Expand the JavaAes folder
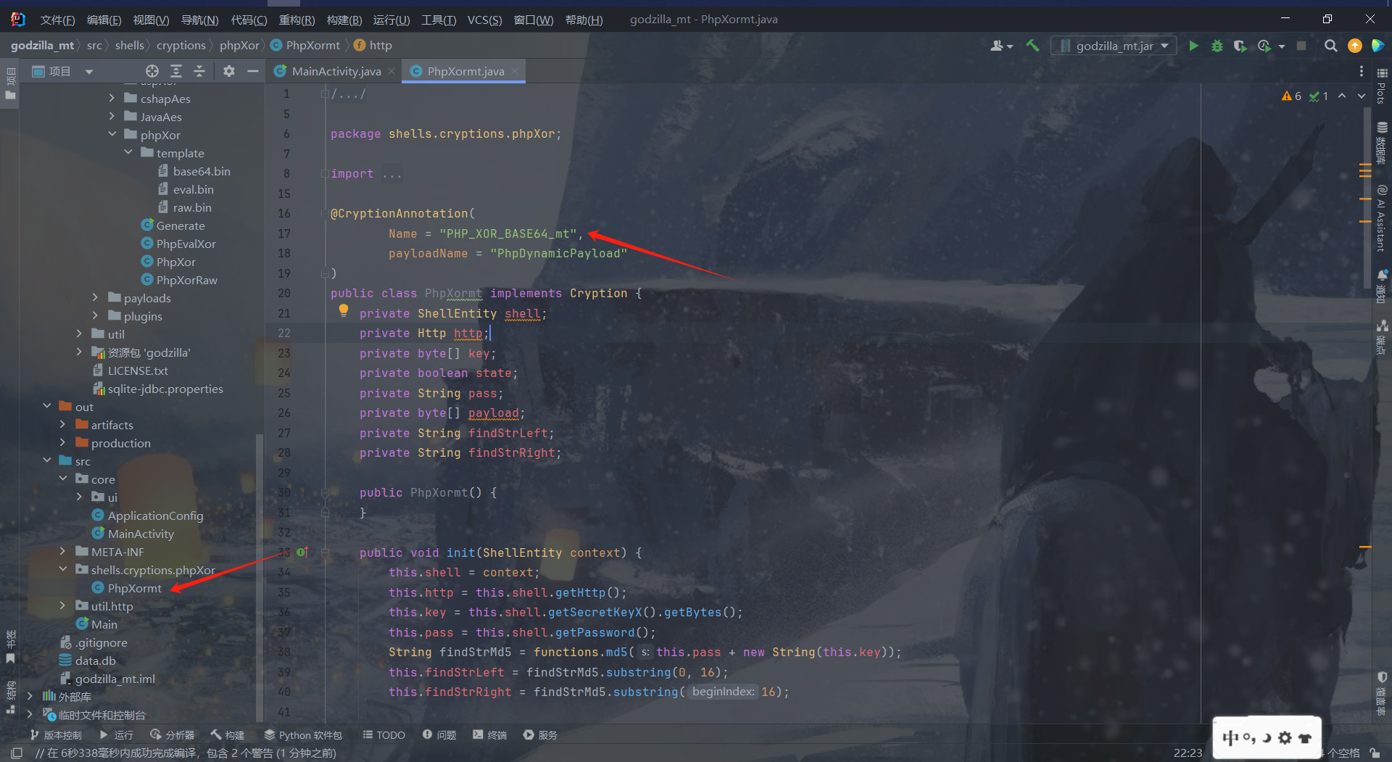Viewport: 1392px width, 762px height. (x=112, y=116)
